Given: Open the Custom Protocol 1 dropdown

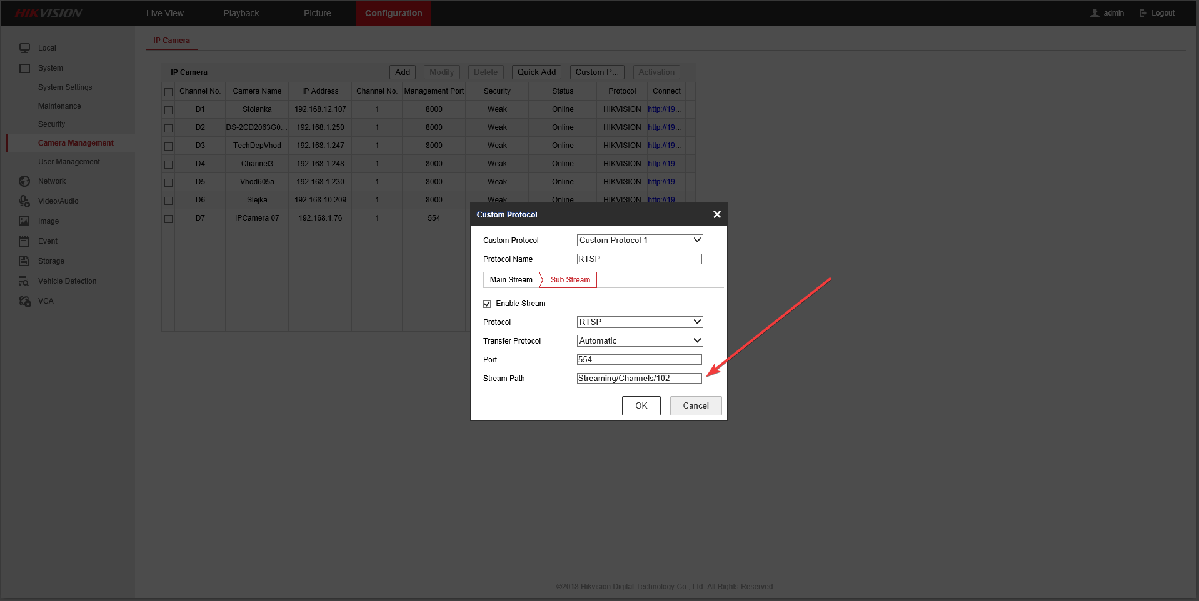Looking at the screenshot, I should (x=640, y=241).
